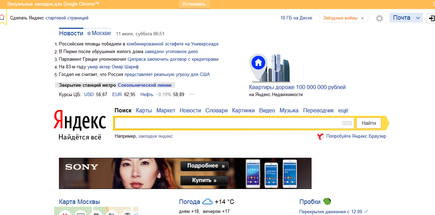Viewport: 435px width, 215px height.
Task: Open Маркет in the services menu
Action: (166, 111)
